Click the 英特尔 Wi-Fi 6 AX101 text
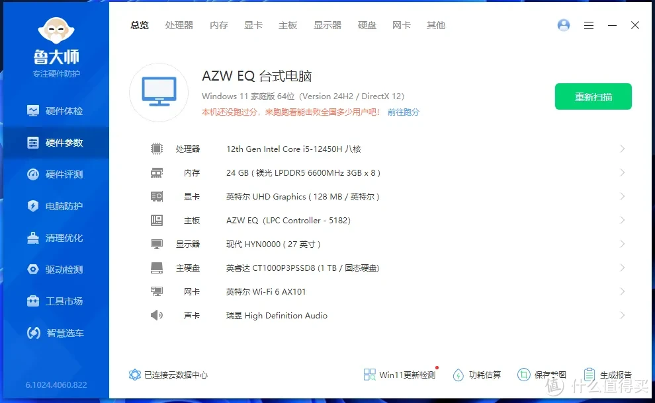This screenshot has height=403, width=655. 266,291
